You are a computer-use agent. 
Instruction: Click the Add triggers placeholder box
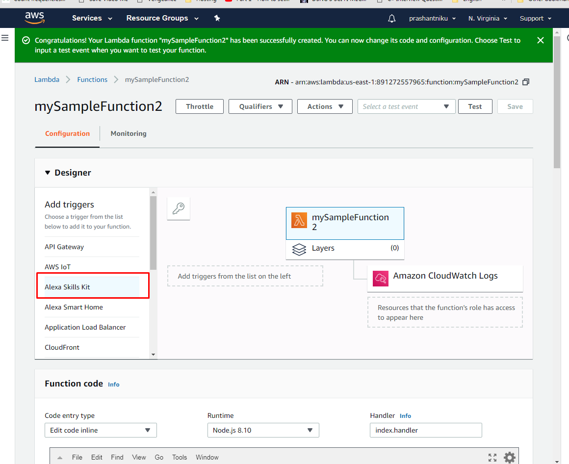245,276
